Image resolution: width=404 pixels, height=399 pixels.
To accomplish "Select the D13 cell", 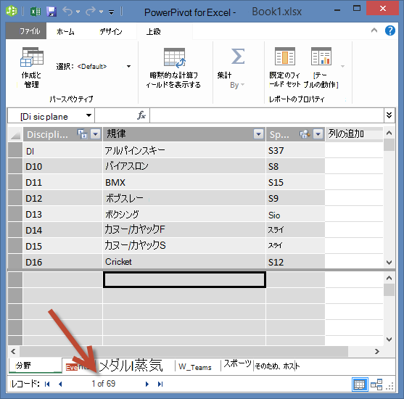I will [x=63, y=214].
